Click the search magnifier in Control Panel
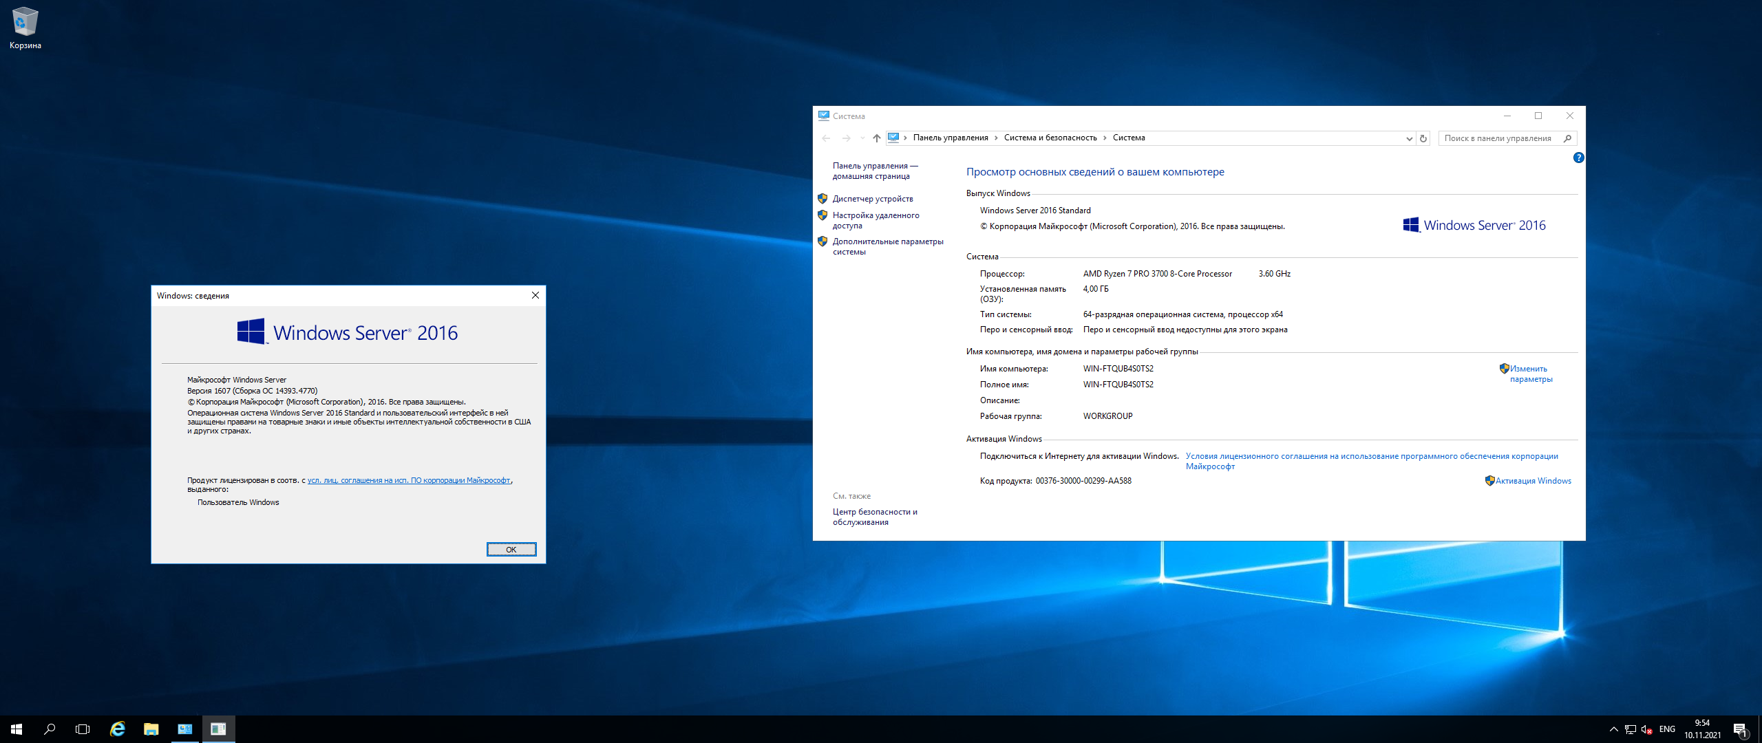The width and height of the screenshot is (1762, 743). point(1568,138)
